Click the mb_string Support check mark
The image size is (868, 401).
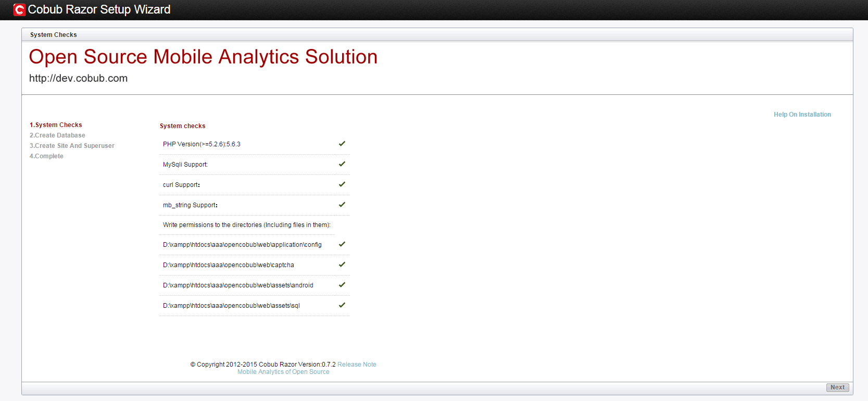(x=342, y=205)
